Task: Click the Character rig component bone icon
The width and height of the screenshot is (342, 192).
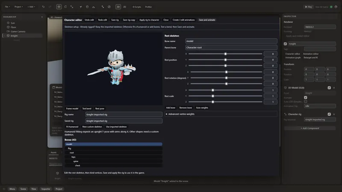Action: pos(285,114)
